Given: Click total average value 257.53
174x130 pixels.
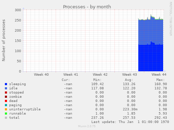Looking at the screenshot, I should tap(129, 118).
